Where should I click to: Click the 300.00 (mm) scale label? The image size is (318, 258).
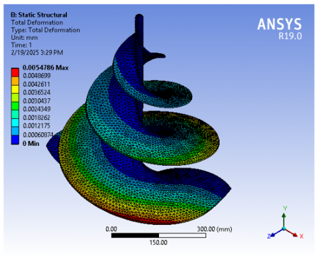[x=215, y=229]
